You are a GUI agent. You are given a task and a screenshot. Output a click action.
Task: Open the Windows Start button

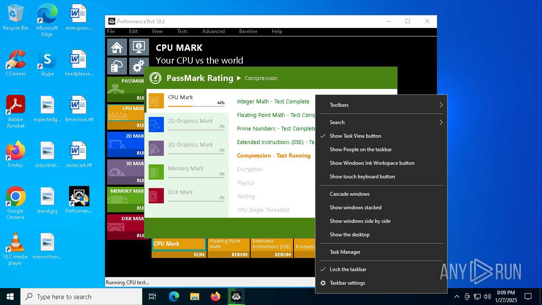(10, 297)
